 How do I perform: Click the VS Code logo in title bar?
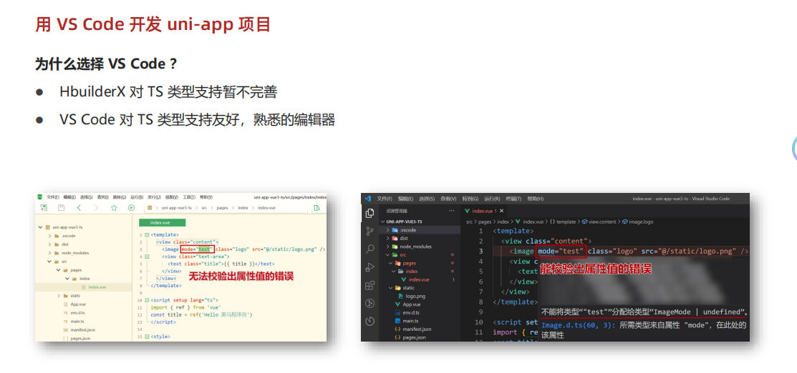click(368, 199)
